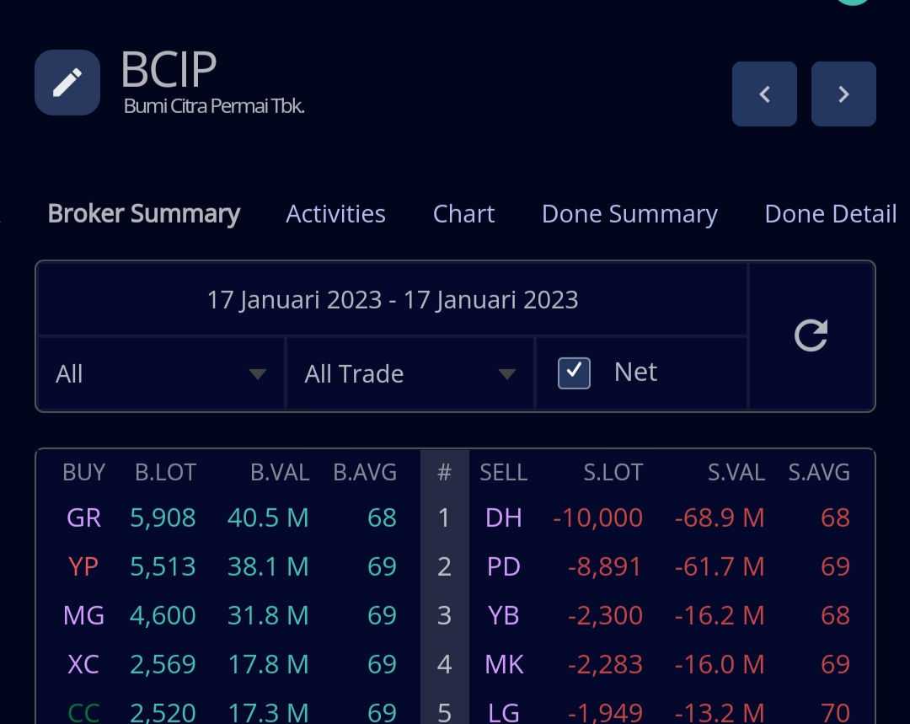Click row number 3 in the summary table
This screenshot has width=910, height=724.
click(444, 615)
